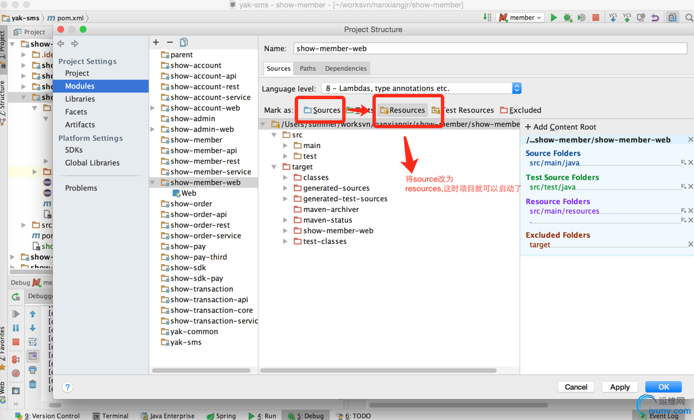Remove src/test/java test source folder
The height and width of the screenshot is (420, 694).
(691, 187)
